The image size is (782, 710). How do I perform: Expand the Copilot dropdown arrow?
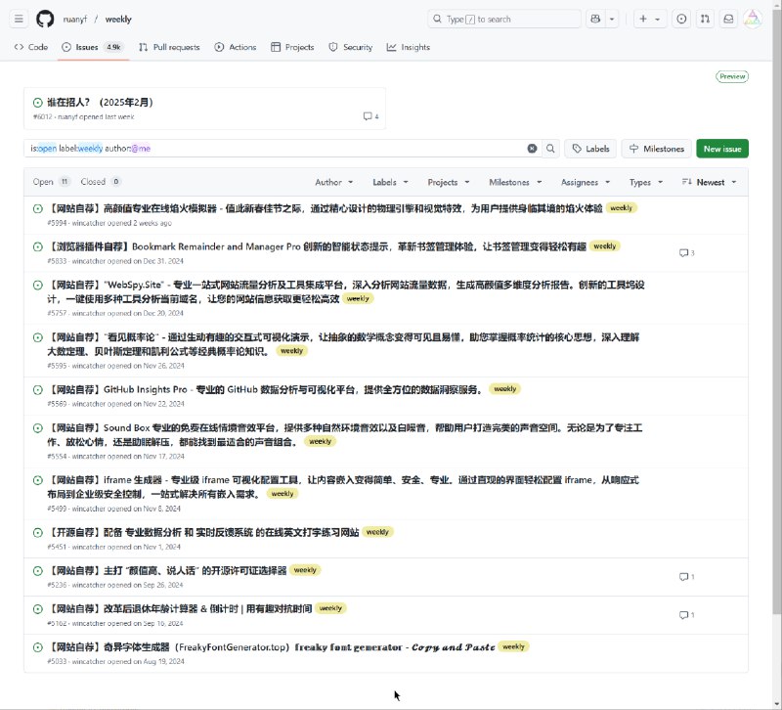tap(612, 19)
